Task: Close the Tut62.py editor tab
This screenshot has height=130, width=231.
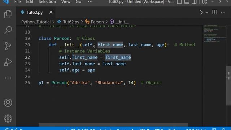Action: click(51, 12)
